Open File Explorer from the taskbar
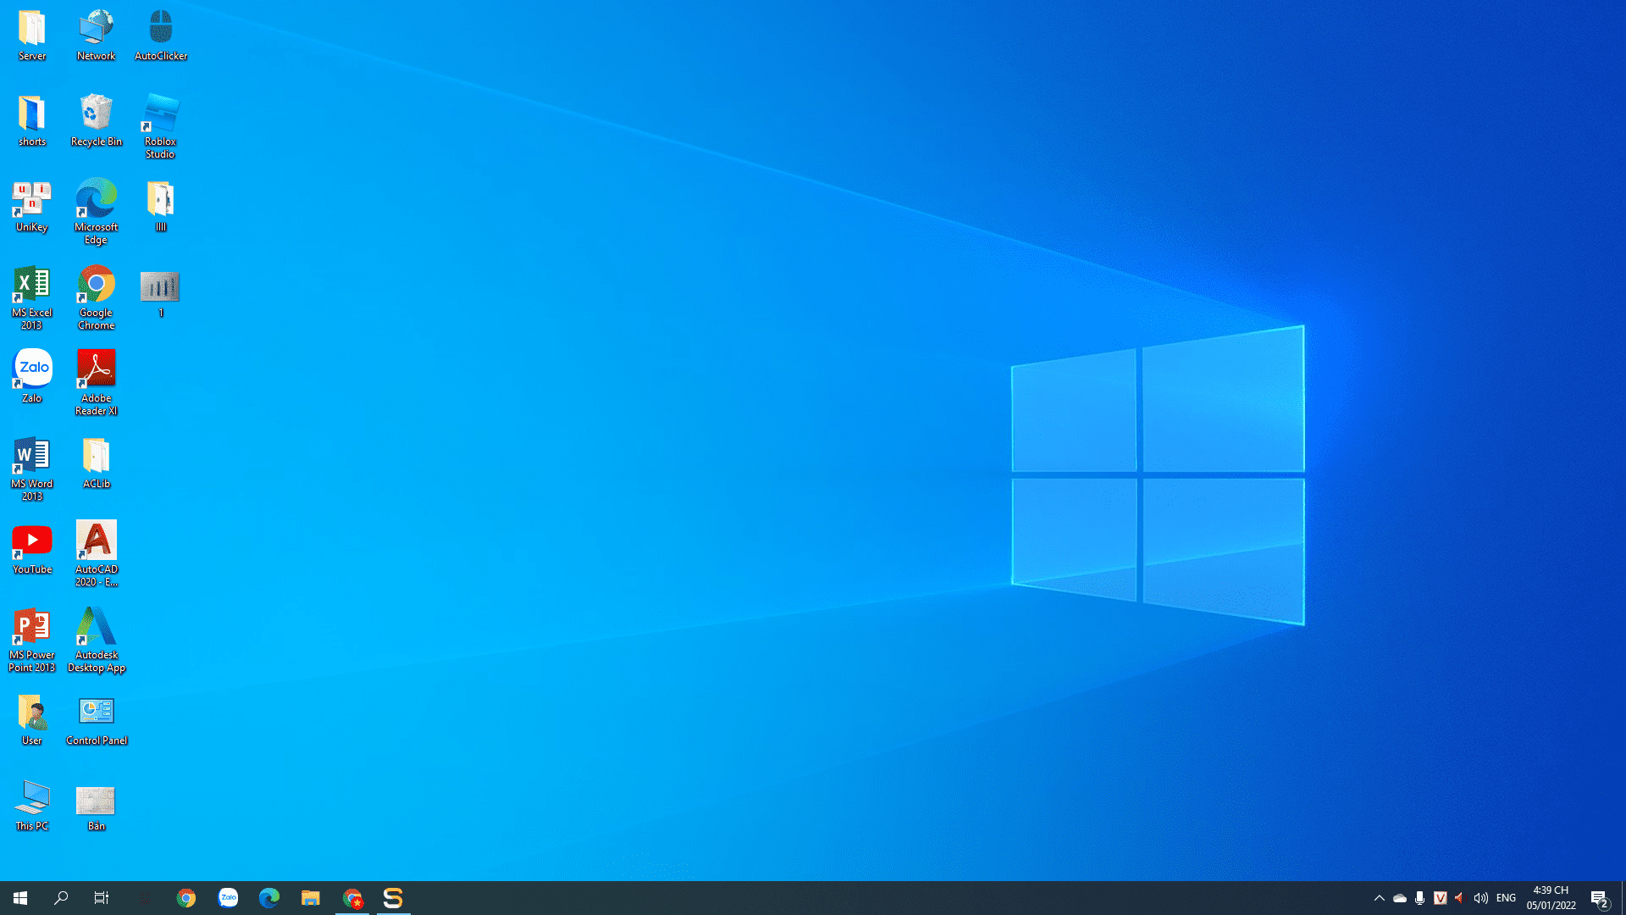 310,898
